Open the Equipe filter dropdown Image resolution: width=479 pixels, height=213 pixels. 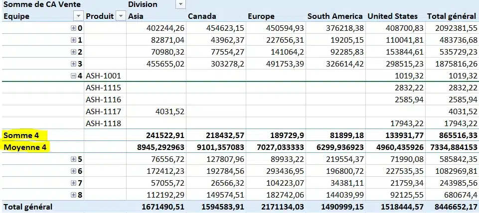tap(79, 16)
